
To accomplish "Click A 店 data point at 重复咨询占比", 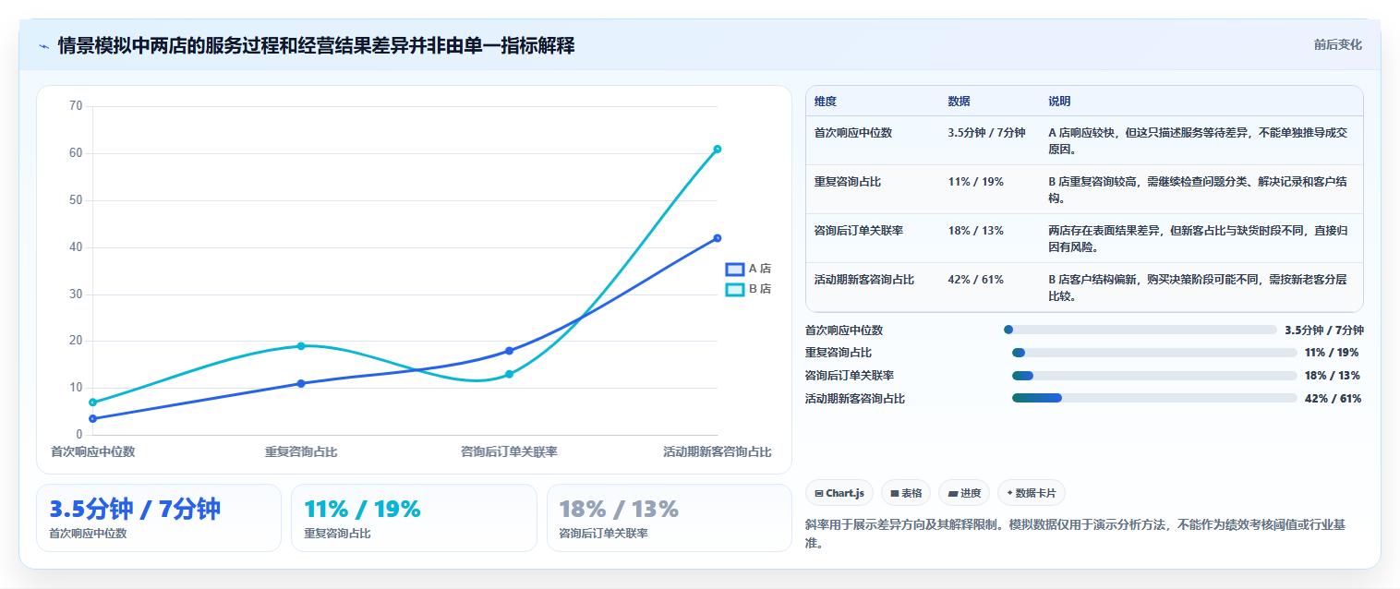I will pyautogui.click(x=301, y=383).
